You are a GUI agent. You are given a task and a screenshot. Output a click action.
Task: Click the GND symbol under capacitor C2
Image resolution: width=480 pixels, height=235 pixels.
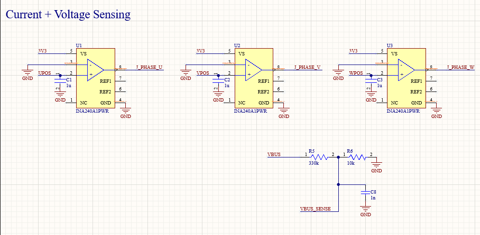[218, 97]
